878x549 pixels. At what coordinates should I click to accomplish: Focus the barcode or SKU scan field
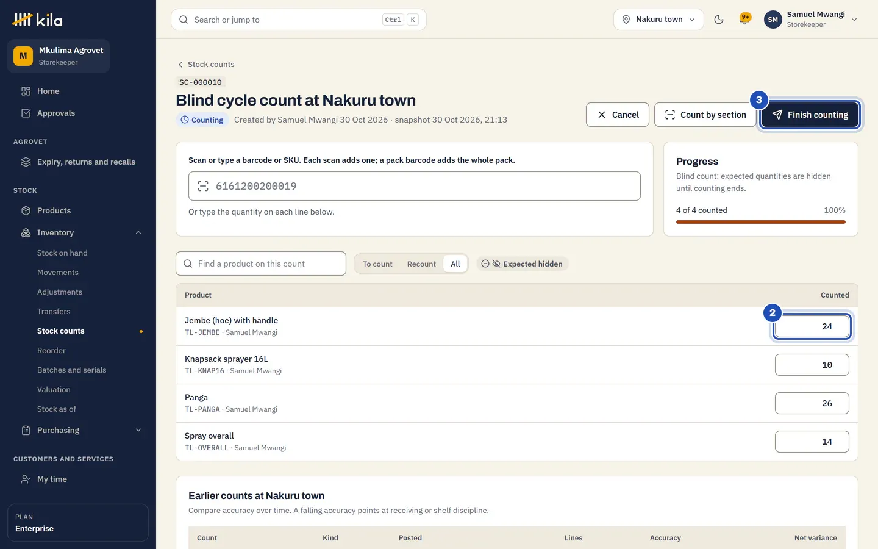point(415,186)
